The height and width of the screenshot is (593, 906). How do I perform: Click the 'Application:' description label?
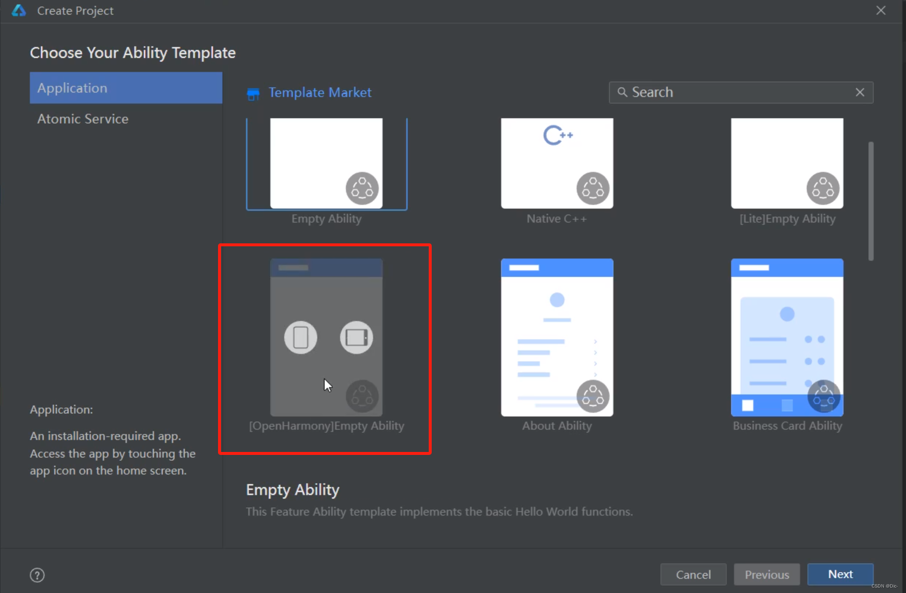61,410
